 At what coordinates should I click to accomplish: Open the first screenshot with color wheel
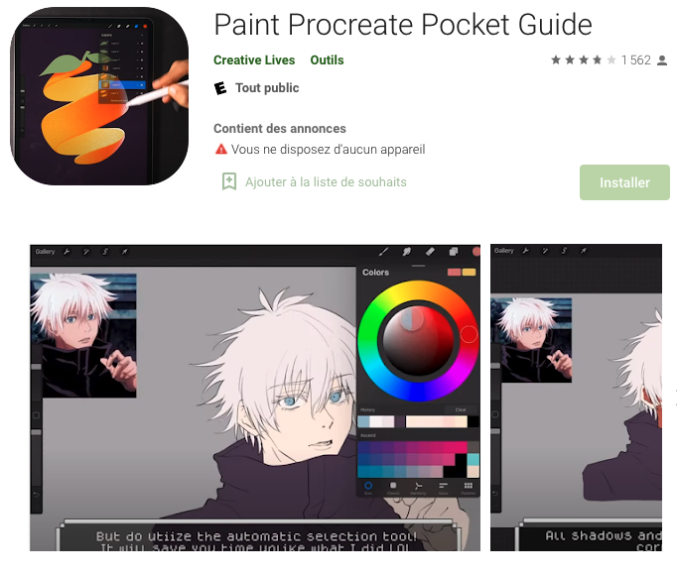point(255,398)
